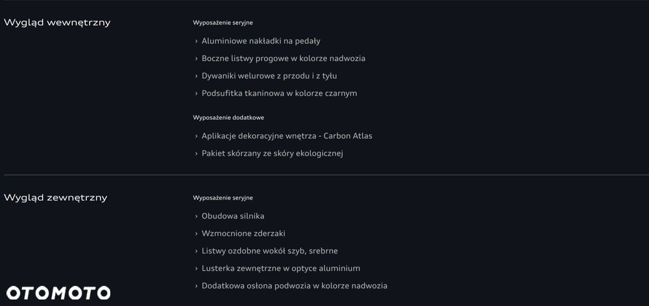Image resolution: width=649 pixels, height=306 pixels.
Task: Click arrow next to Pakiet skórzany
Action: (196, 154)
